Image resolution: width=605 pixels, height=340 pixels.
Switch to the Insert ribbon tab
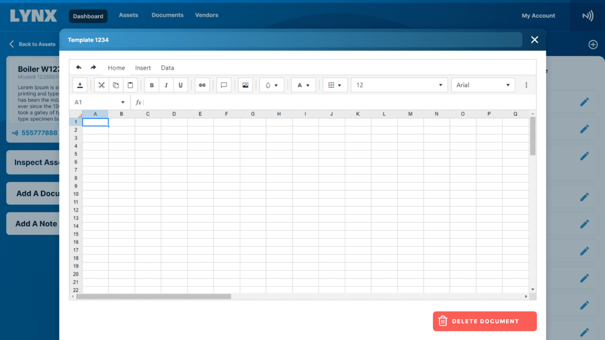[143, 68]
